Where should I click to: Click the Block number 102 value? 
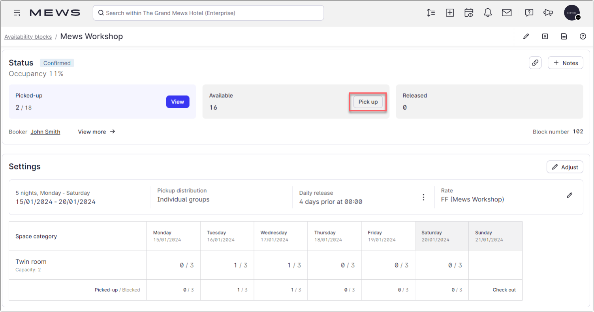tap(578, 132)
